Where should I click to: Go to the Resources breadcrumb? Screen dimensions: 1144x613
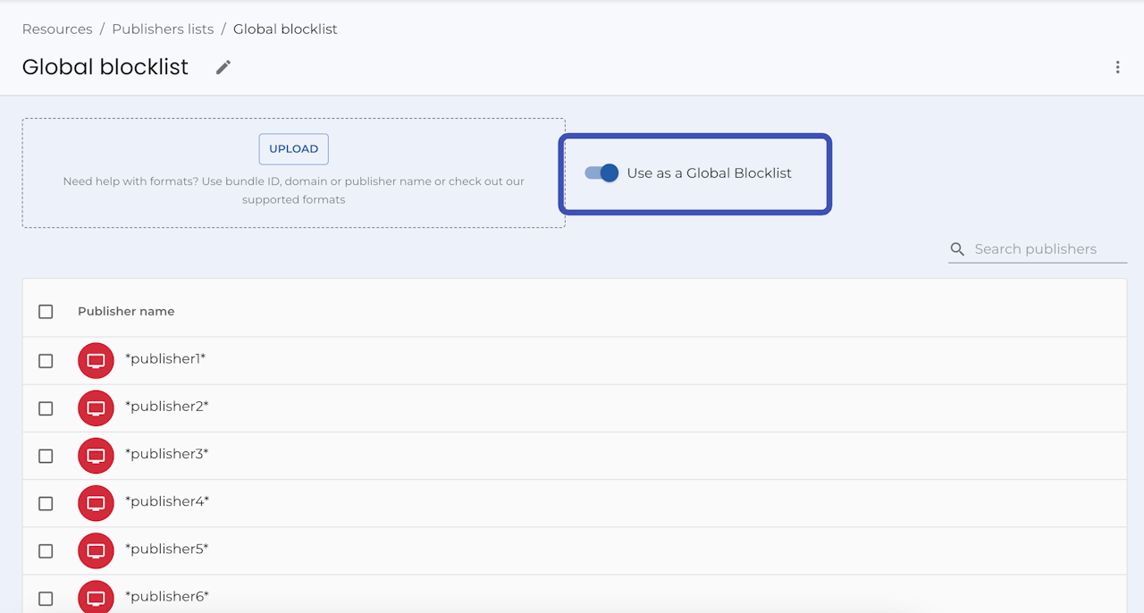pos(57,29)
